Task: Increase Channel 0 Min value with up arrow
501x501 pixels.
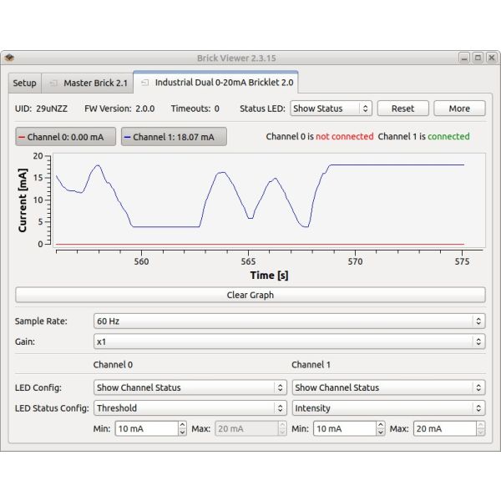Action: (182, 425)
